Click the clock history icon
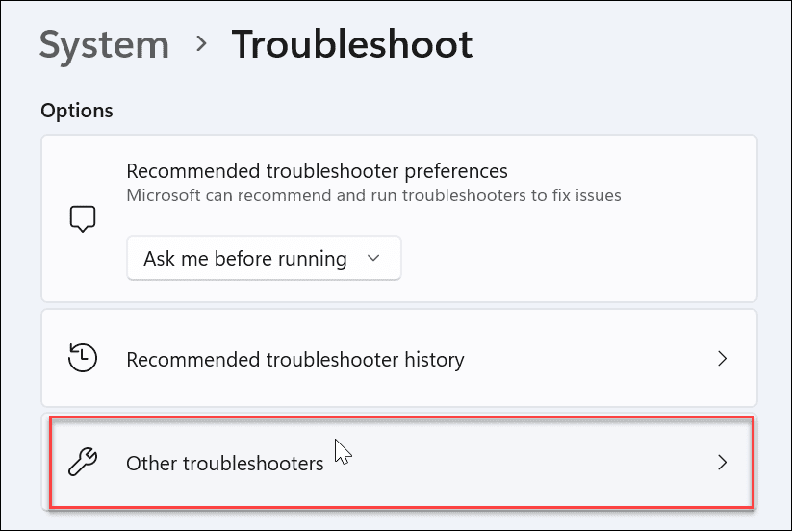792x531 pixels. click(x=84, y=359)
